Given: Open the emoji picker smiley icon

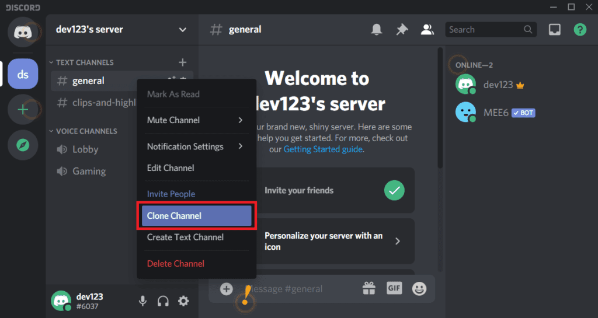Looking at the screenshot, I should click(419, 288).
